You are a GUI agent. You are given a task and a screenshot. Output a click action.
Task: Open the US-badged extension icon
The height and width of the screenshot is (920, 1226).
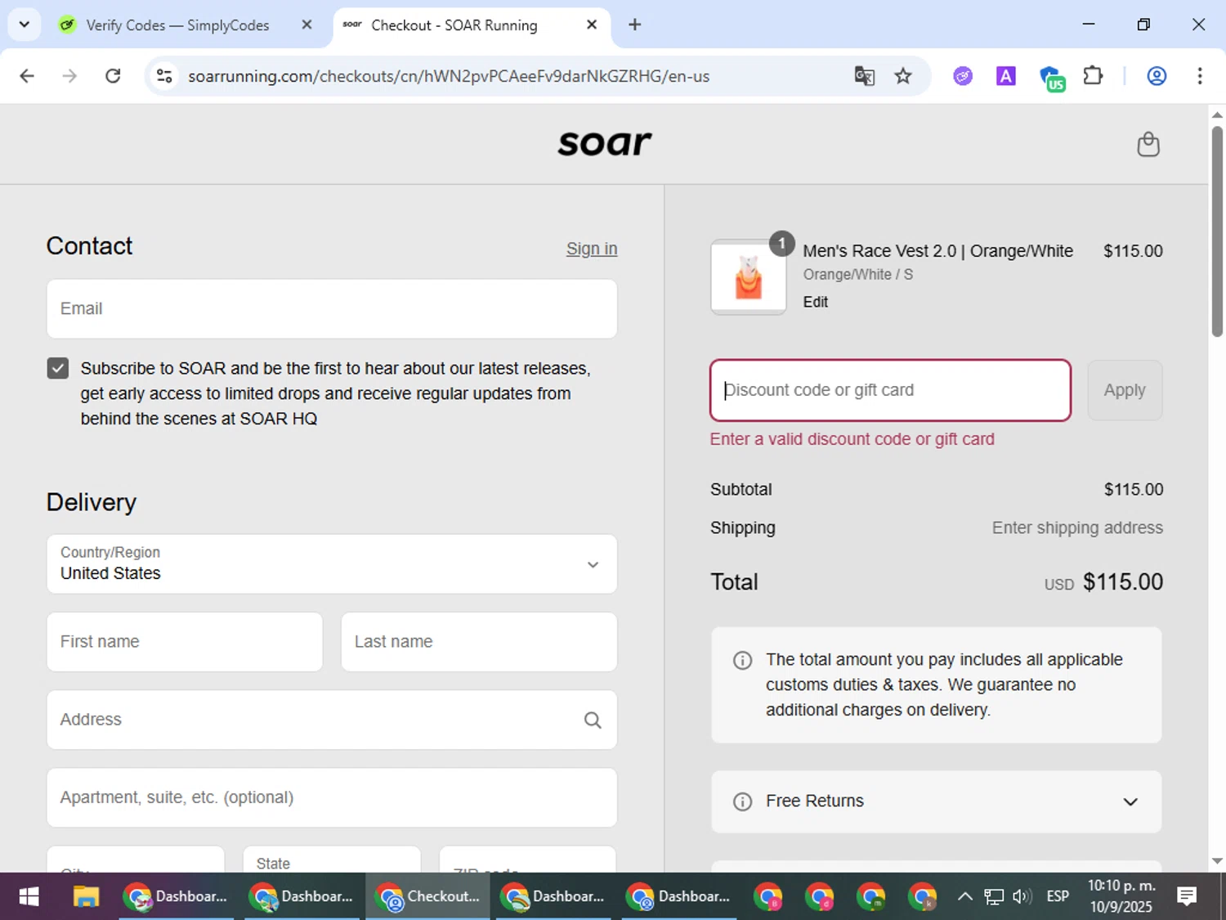[x=1051, y=78]
